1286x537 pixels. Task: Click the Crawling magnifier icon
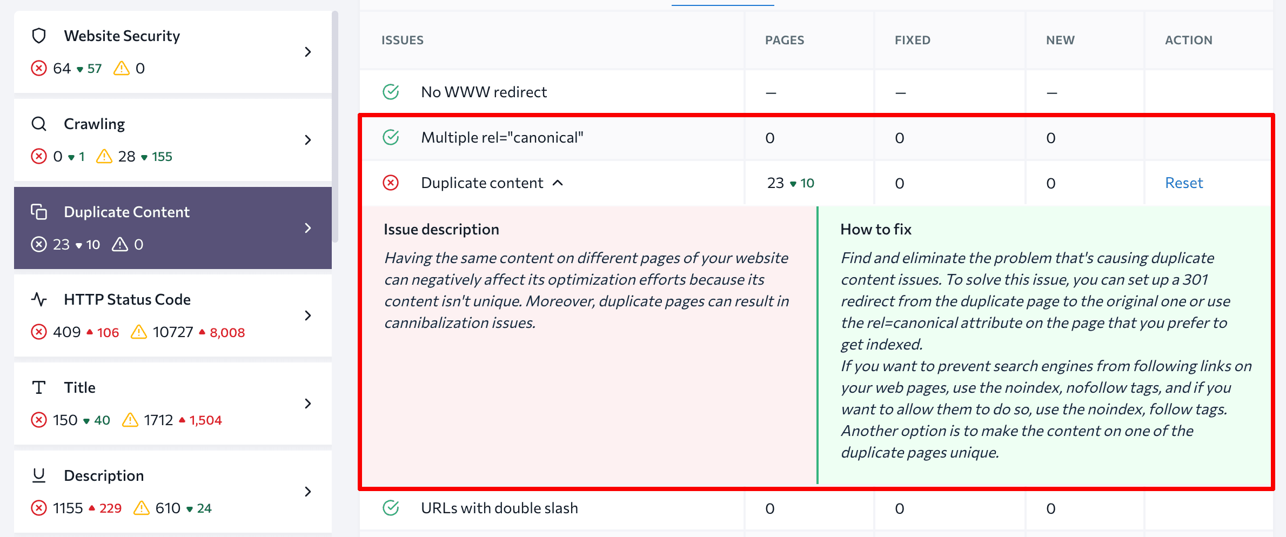(38, 124)
